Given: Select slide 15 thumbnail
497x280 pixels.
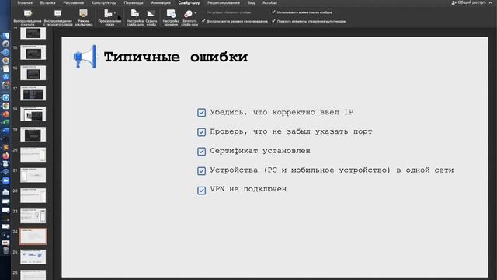Looking at the screenshot, I should coord(33,53).
